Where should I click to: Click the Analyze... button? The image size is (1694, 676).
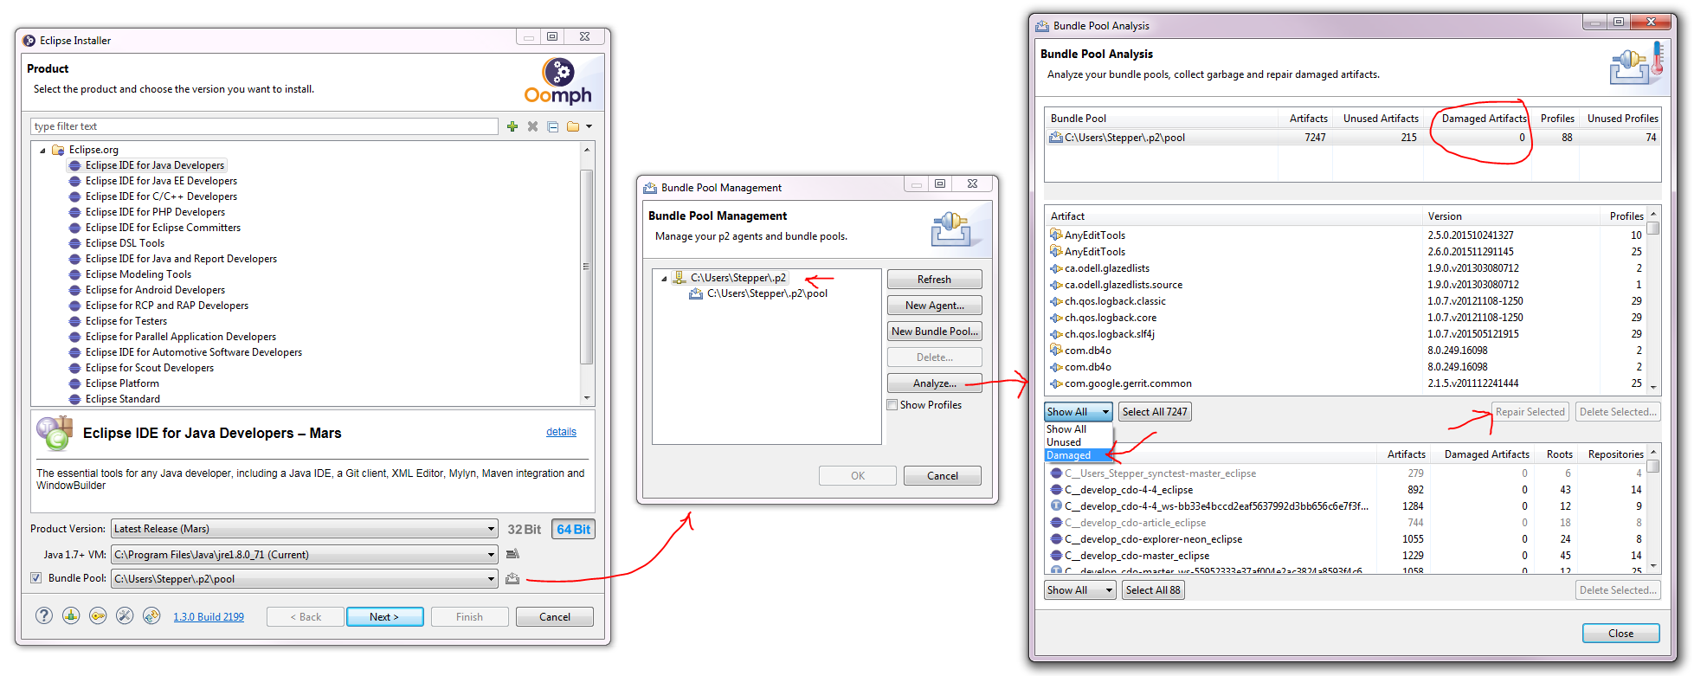(934, 383)
